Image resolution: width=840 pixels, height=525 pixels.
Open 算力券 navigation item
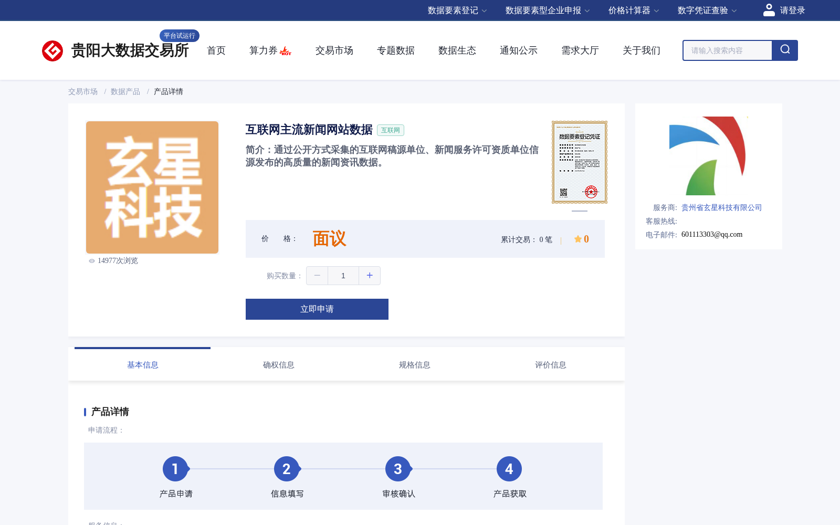pyautogui.click(x=264, y=50)
